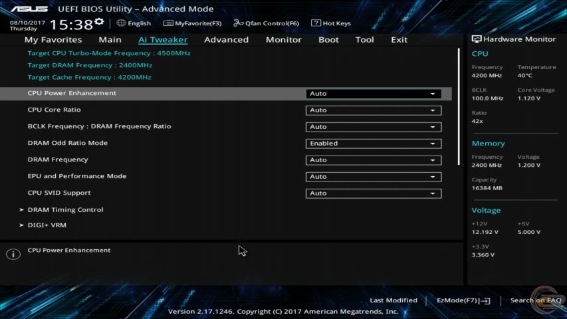Viewport: 567px width, 319px height.
Task: Change language via English label
Action: click(x=139, y=23)
